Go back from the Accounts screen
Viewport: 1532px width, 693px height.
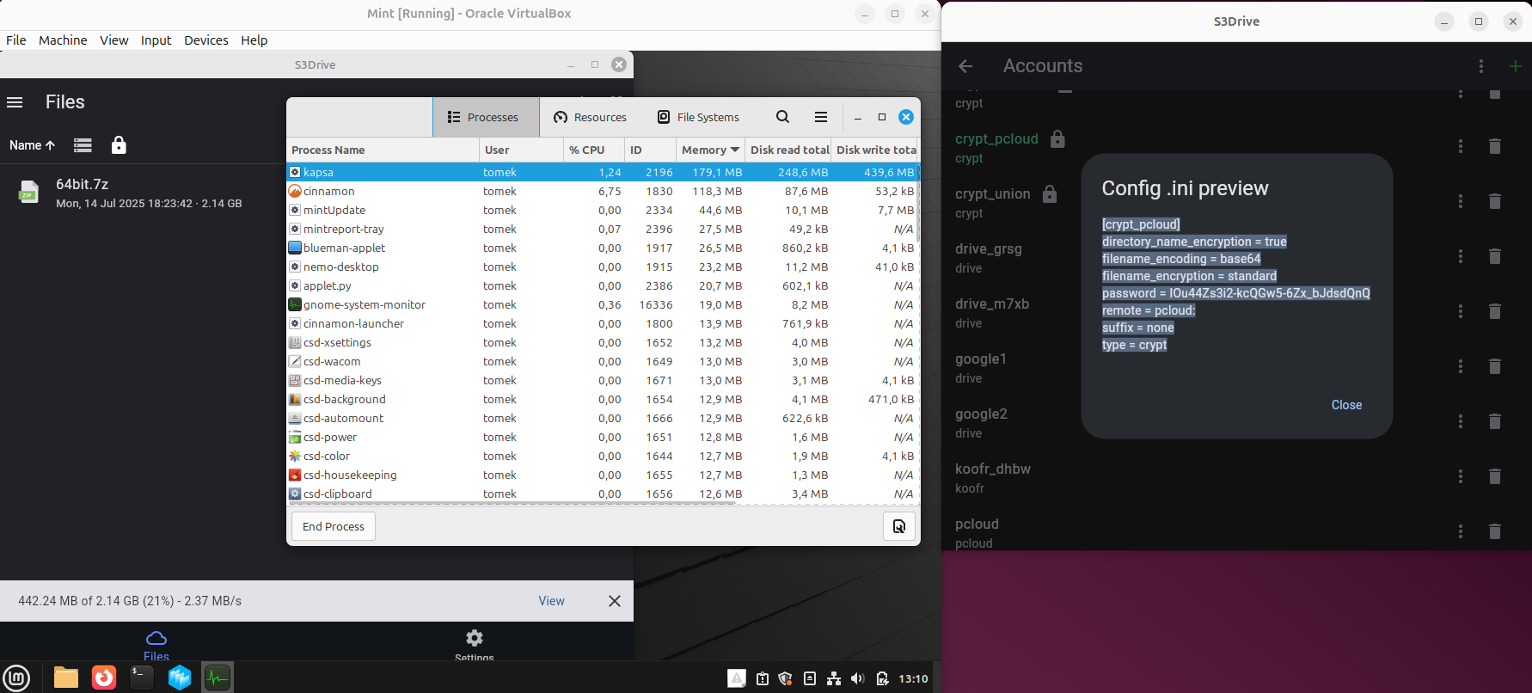pos(965,66)
